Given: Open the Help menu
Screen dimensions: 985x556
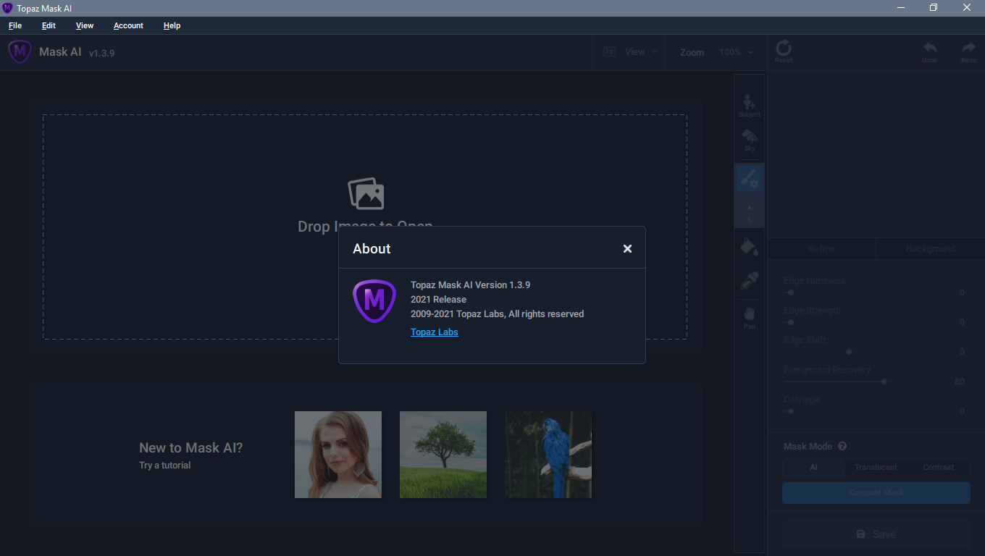Looking at the screenshot, I should coord(172,25).
